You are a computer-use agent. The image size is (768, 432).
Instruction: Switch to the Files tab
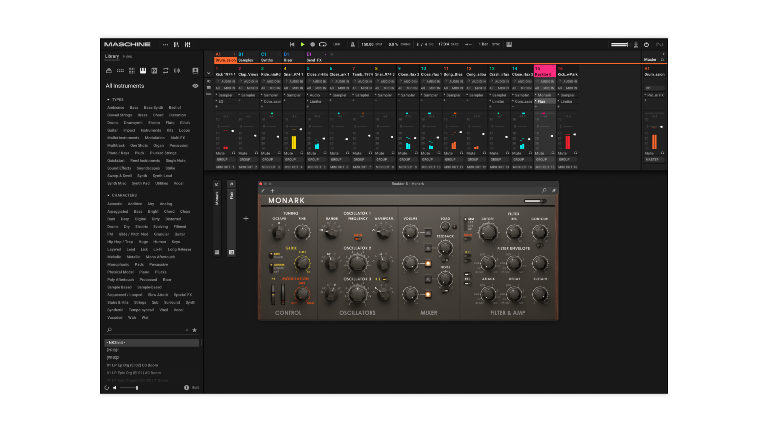127,56
